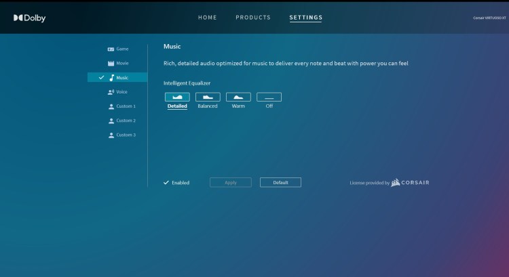Choose the Custom 1 profile icon
This screenshot has width=509, height=277.
pyautogui.click(x=111, y=106)
